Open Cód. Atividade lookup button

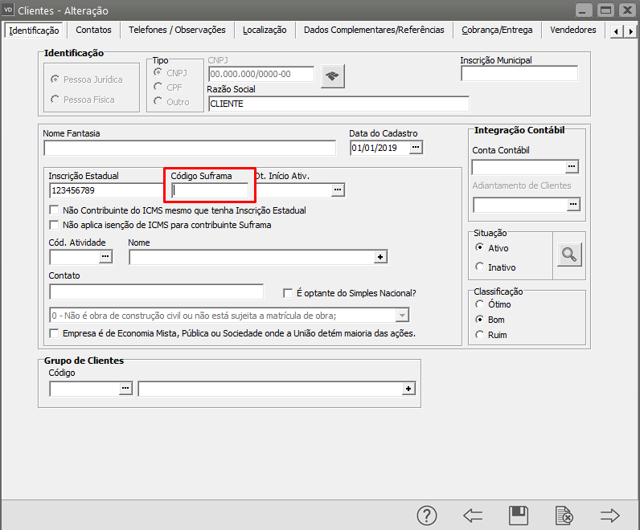click(x=105, y=257)
